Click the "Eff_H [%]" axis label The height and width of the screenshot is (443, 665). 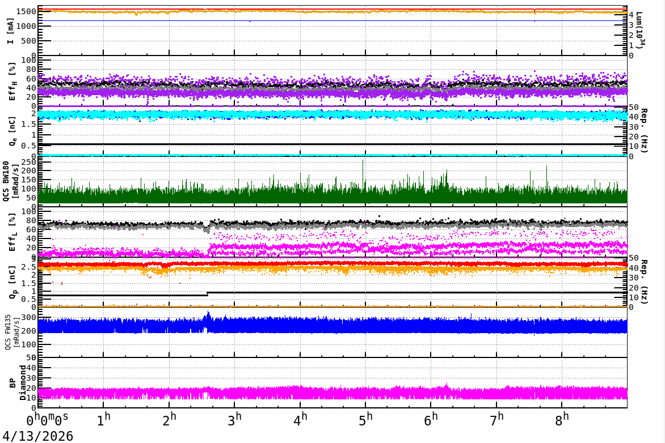(12, 82)
